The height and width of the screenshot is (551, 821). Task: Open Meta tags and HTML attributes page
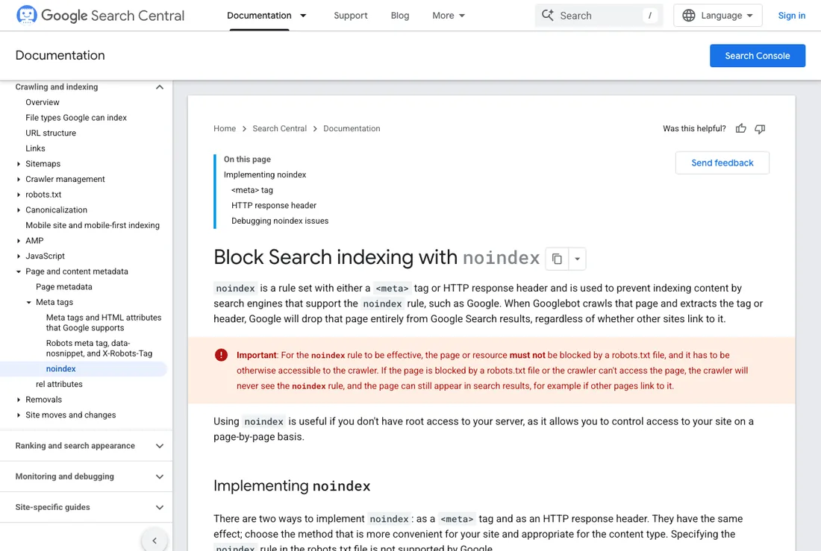pos(104,322)
